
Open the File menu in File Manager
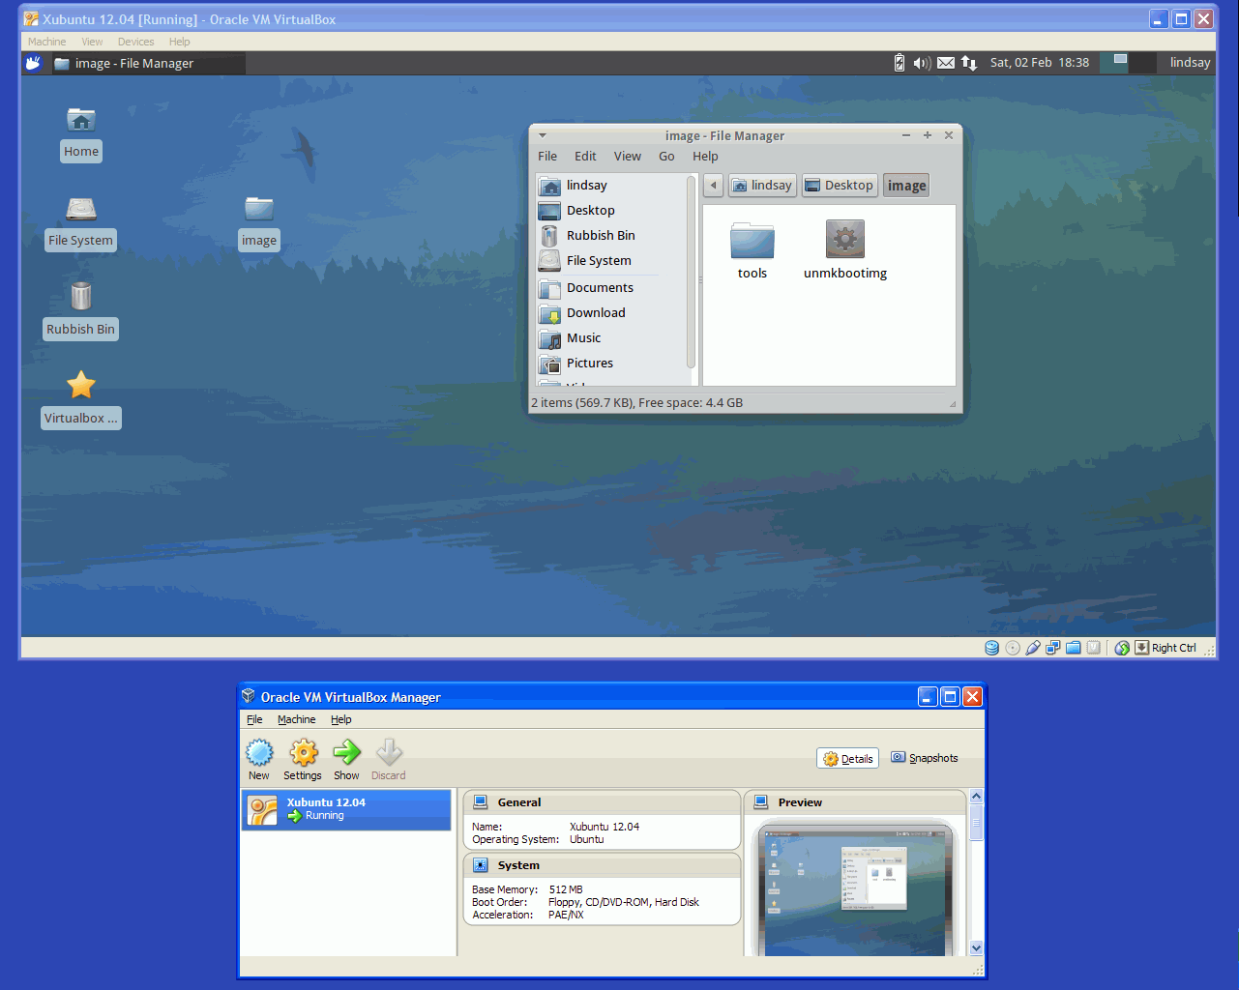547,156
